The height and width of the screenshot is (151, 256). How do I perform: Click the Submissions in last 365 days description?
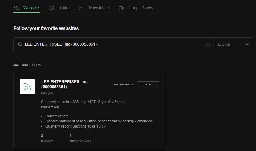pyautogui.click(x=83, y=104)
